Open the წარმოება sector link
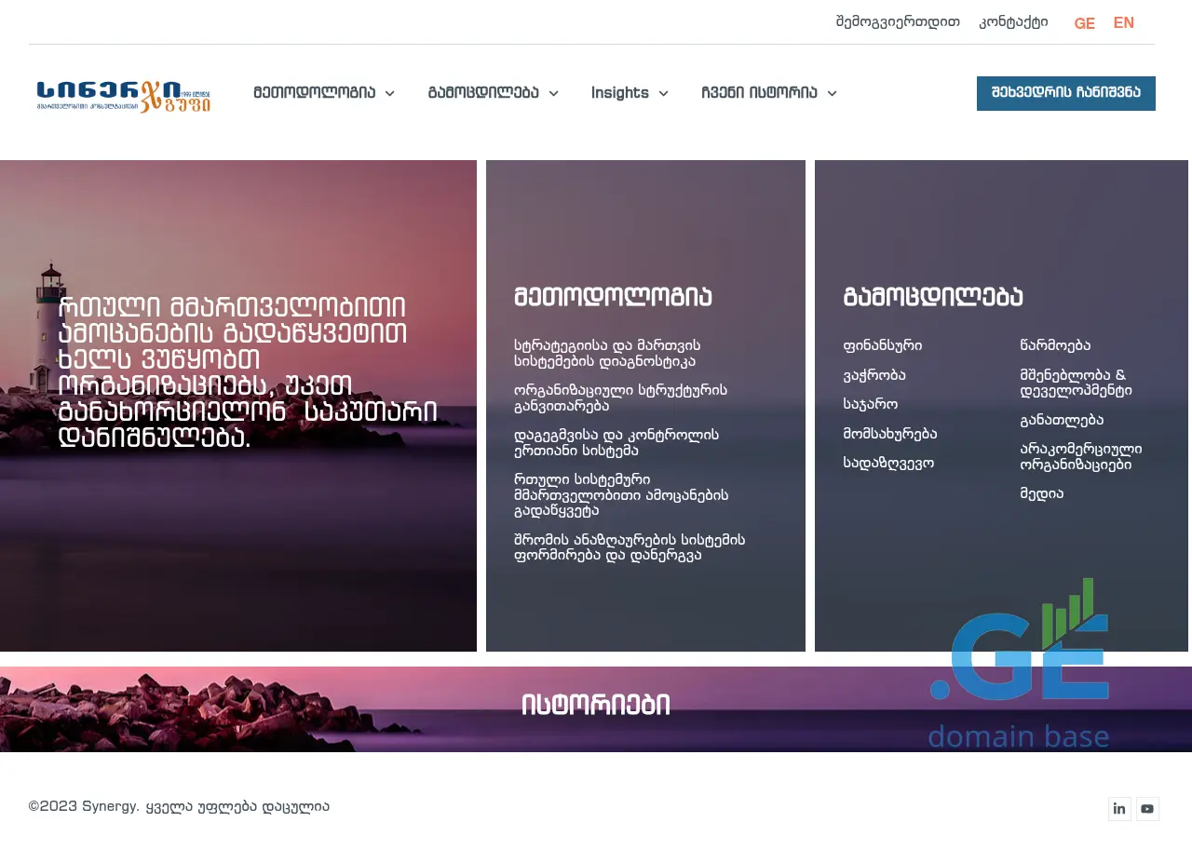The image size is (1192, 849). pos(1055,346)
